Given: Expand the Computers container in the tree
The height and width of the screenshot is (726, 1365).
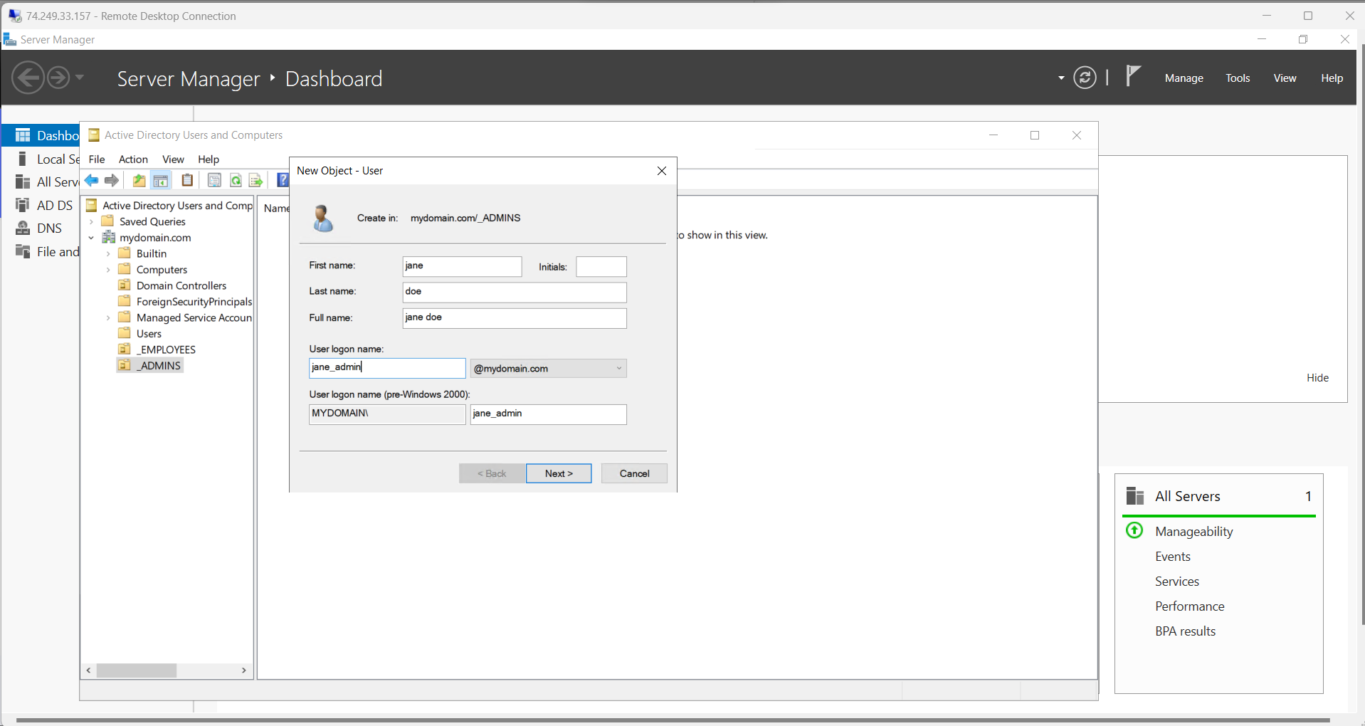Looking at the screenshot, I should pyautogui.click(x=108, y=269).
